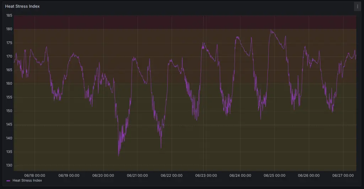364x189 pixels.
Task: Open the panel menu three-dots icon
Action: pyautogui.click(x=358, y=6)
